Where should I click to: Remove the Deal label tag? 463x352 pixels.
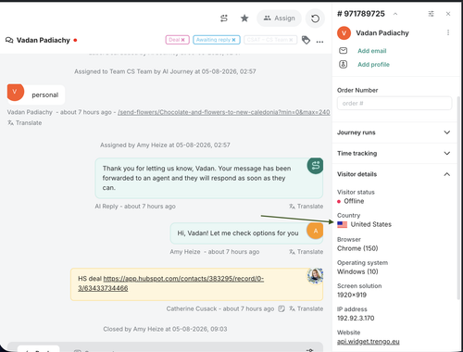(x=182, y=40)
